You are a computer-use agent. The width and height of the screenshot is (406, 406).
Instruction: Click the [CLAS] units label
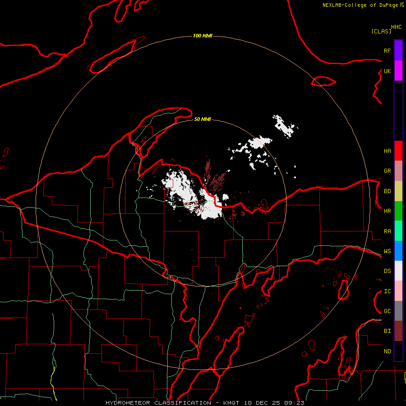[x=381, y=31]
